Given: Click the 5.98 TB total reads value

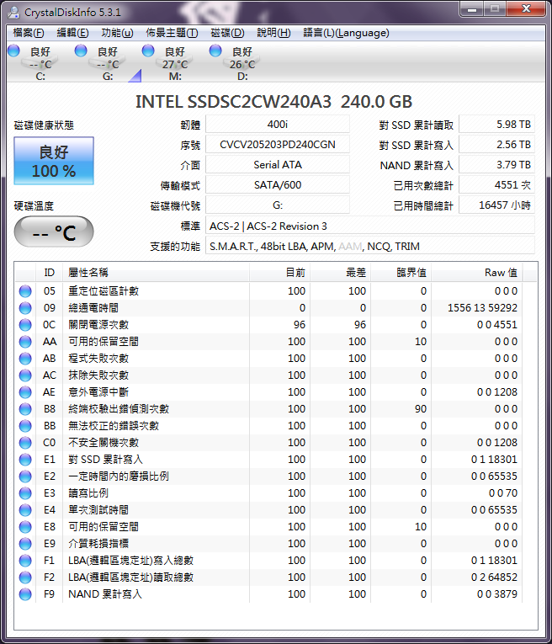Looking at the screenshot, I should pyautogui.click(x=496, y=125).
